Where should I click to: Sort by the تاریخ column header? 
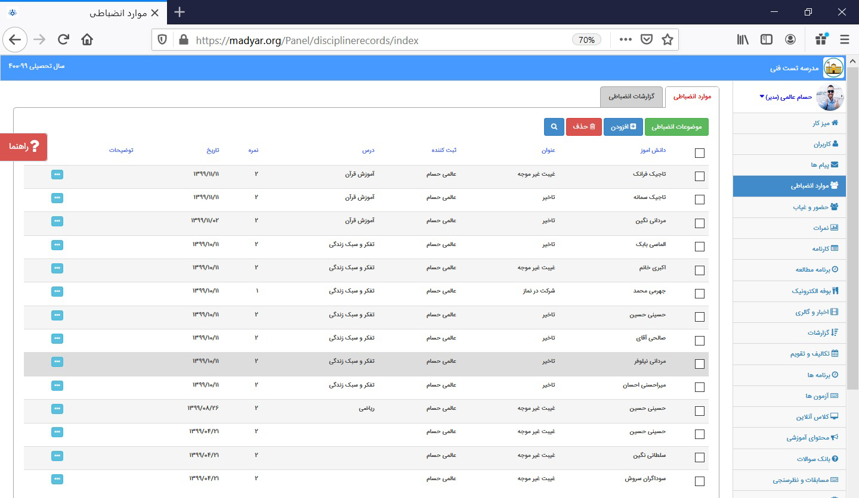coord(213,150)
